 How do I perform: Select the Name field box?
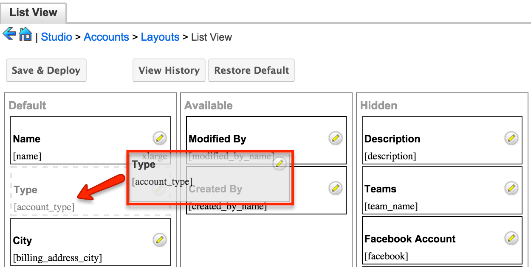point(90,140)
